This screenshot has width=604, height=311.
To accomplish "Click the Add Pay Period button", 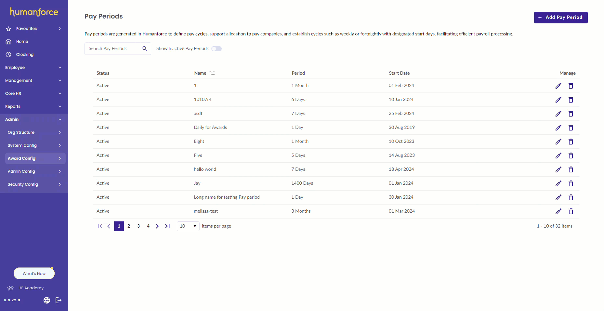I will [561, 18].
